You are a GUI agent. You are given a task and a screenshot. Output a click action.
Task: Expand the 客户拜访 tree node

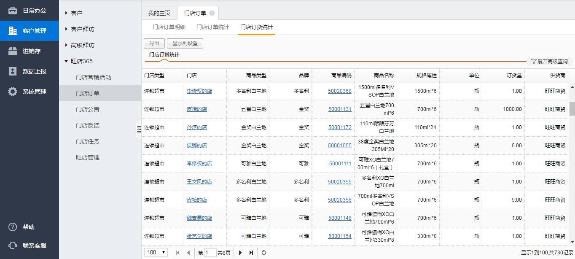(x=67, y=29)
